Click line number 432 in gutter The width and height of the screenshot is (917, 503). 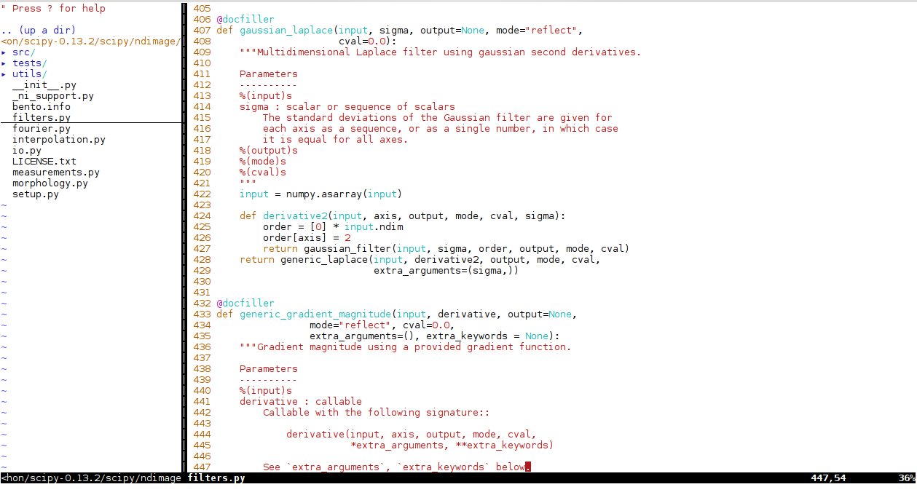(x=202, y=304)
